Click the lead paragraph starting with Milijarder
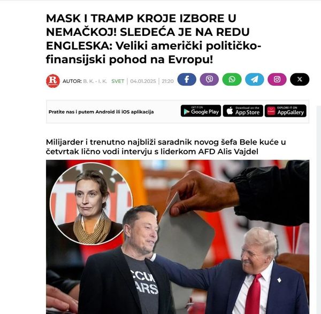Screen dimensions: 321x314 (166, 147)
